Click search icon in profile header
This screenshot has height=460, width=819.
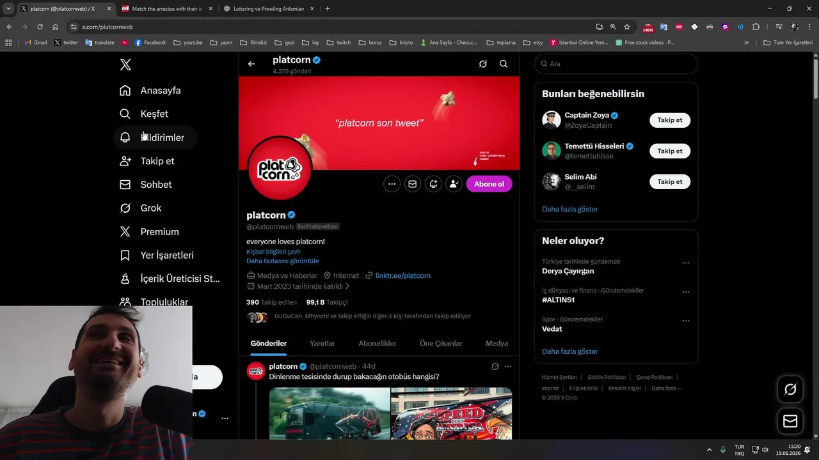[504, 64]
